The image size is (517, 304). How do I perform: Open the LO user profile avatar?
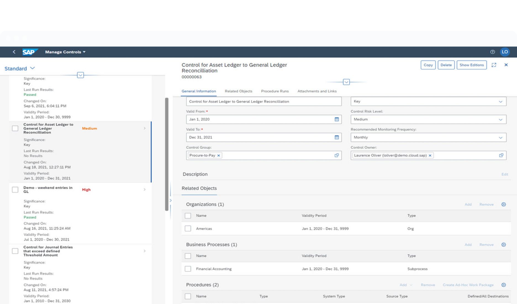click(x=505, y=52)
